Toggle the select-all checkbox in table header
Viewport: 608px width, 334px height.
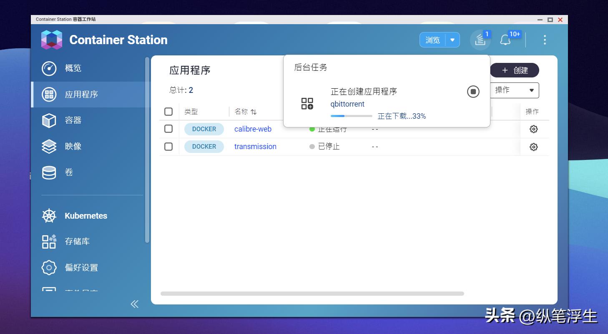pos(168,111)
